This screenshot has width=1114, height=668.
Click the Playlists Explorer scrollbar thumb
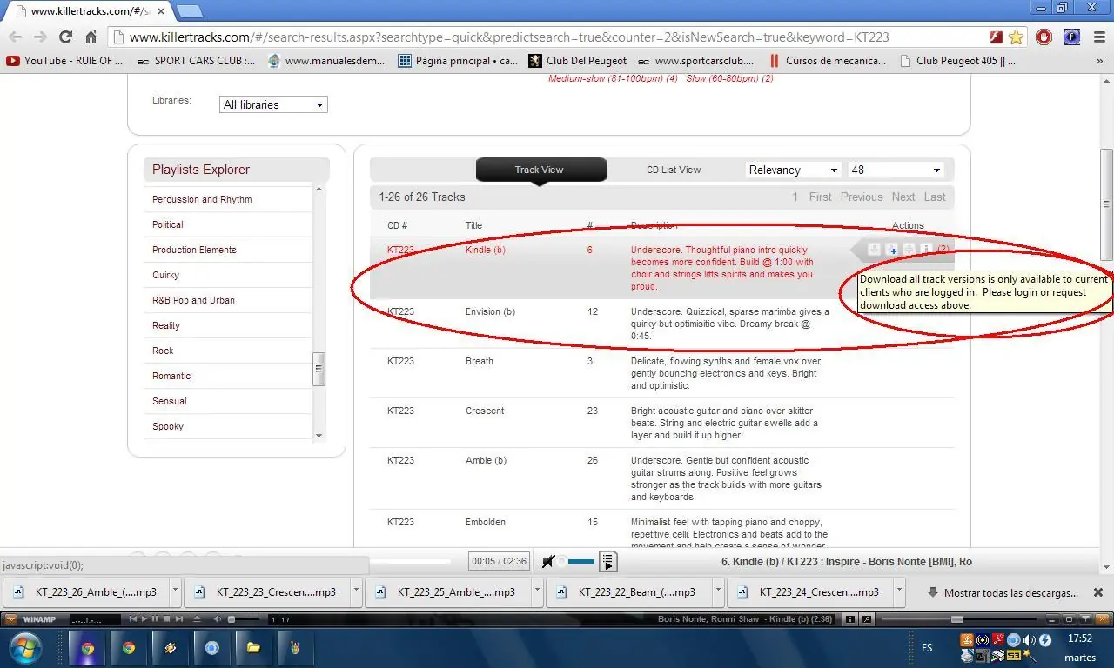click(x=319, y=369)
